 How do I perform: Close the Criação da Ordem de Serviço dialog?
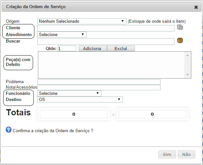tap(196, 7)
